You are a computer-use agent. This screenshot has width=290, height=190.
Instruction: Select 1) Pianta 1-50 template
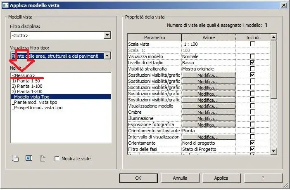coord(61,81)
